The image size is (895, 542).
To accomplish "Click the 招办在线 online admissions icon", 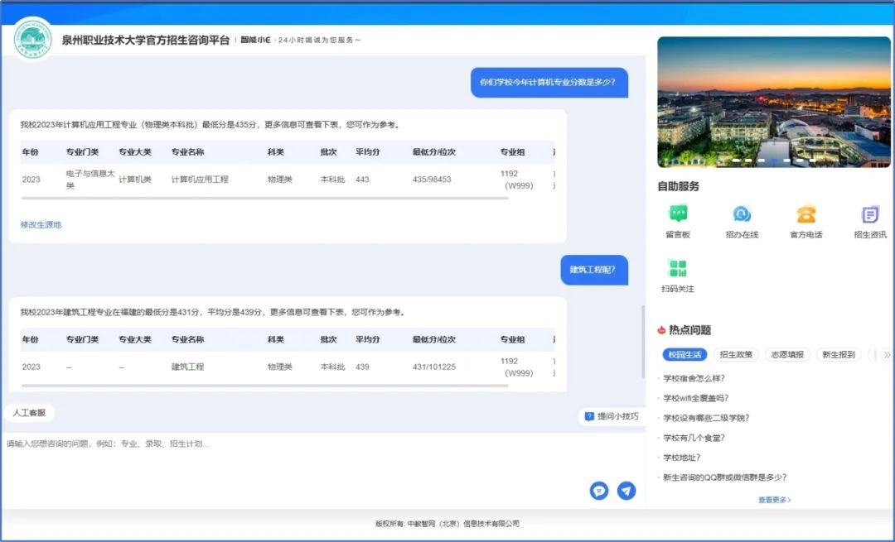I will tap(742, 214).
